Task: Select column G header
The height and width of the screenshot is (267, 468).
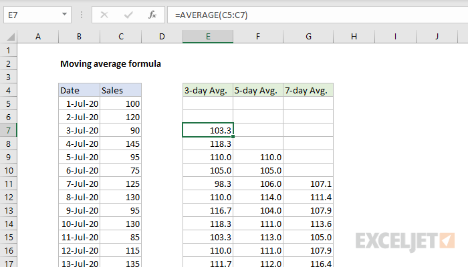Action: [308, 37]
